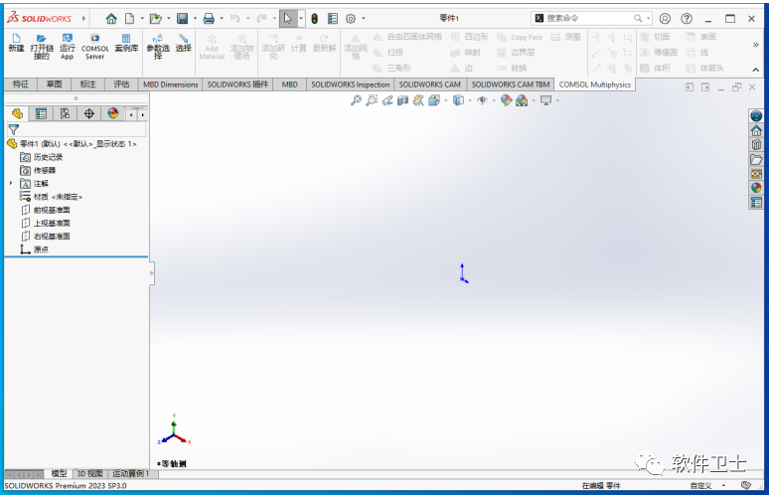Viewport: 771px width, 497px height.
Task: Switch to 草图 (Sketch) tab
Action: pyautogui.click(x=54, y=84)
